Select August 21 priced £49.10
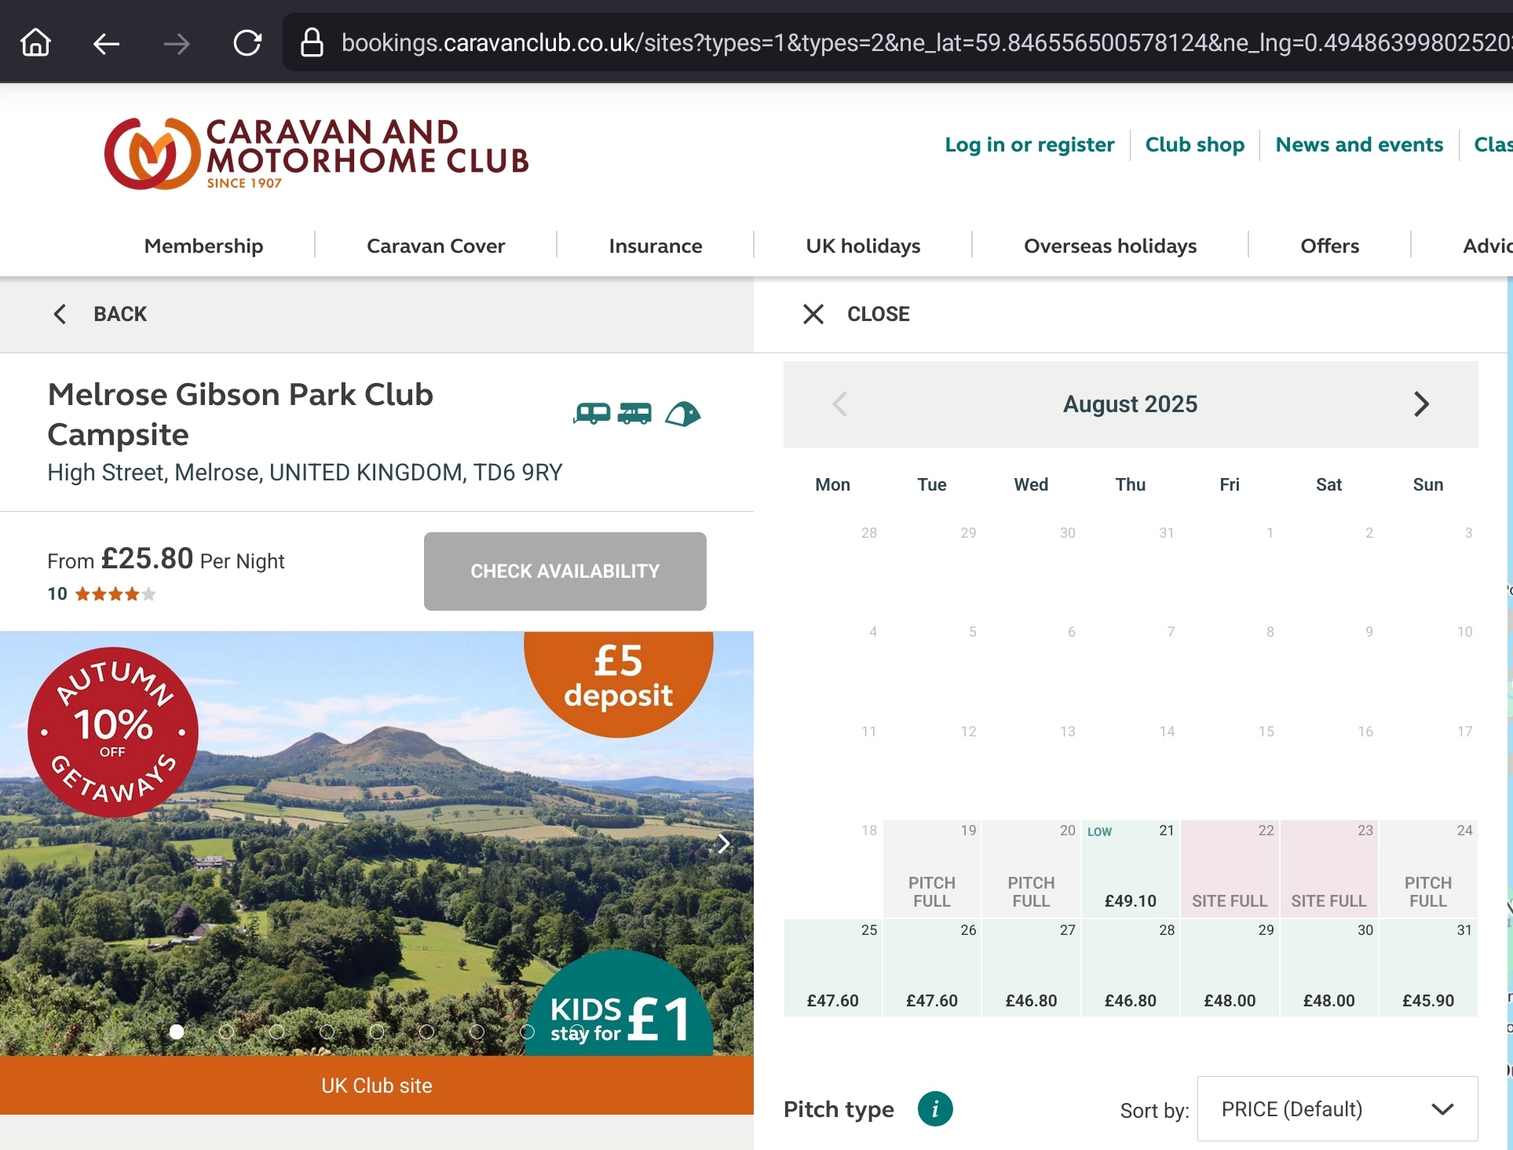Screen dimensions: 1513x1150 (1130, 869)
